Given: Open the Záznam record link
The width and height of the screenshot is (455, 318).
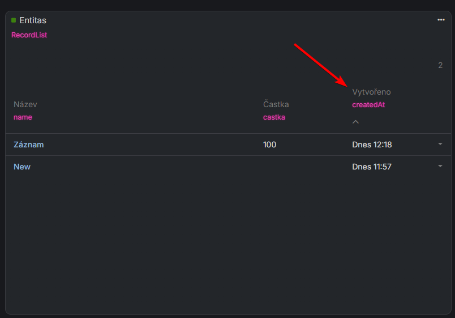Looking at the screenshot, I should tap(28, 145).
